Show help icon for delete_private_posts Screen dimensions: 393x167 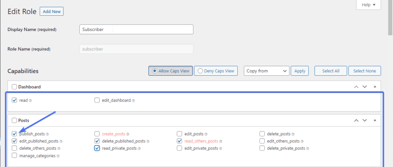(308, 149)
